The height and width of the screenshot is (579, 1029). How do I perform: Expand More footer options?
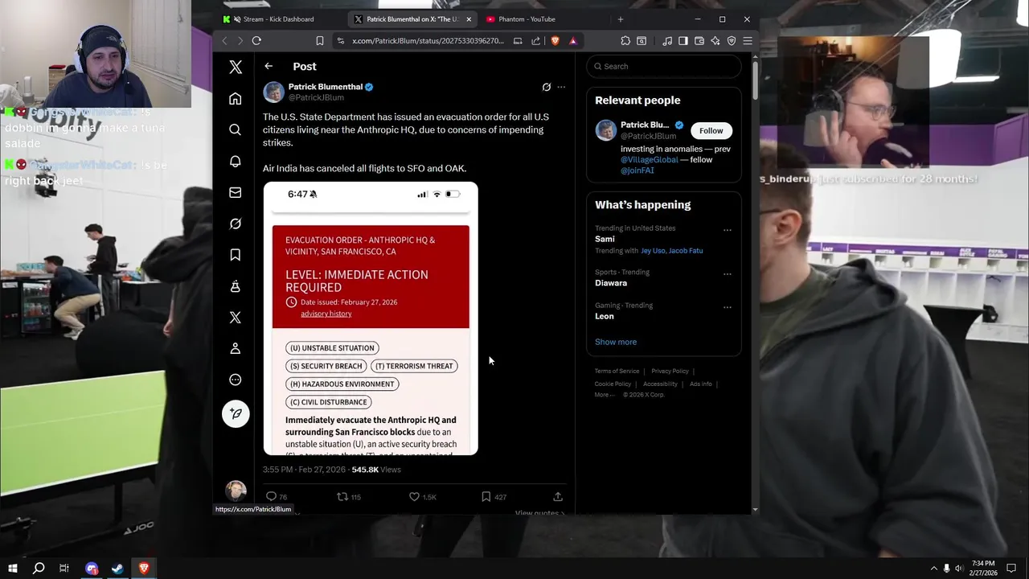(x=603, y=395)
